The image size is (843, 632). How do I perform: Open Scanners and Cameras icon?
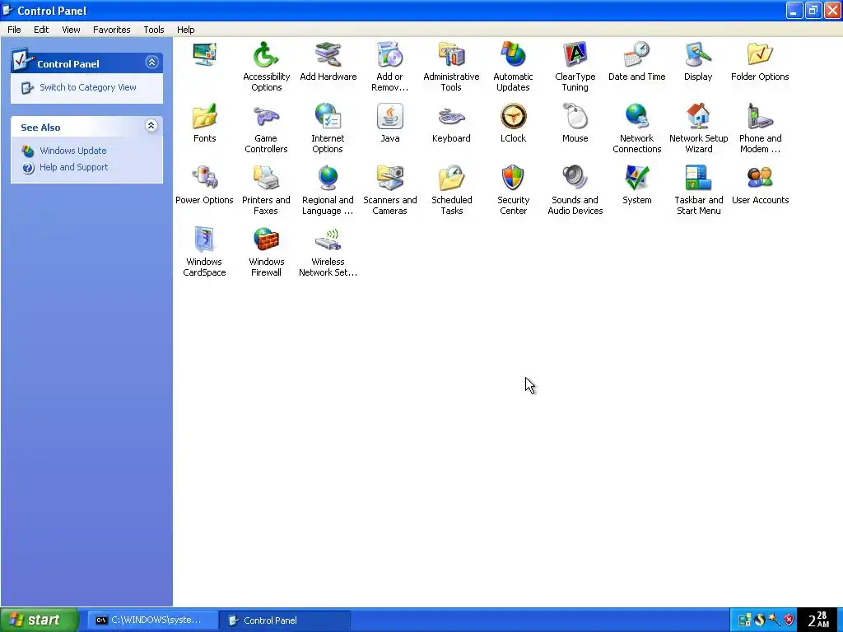pos(389,178)
